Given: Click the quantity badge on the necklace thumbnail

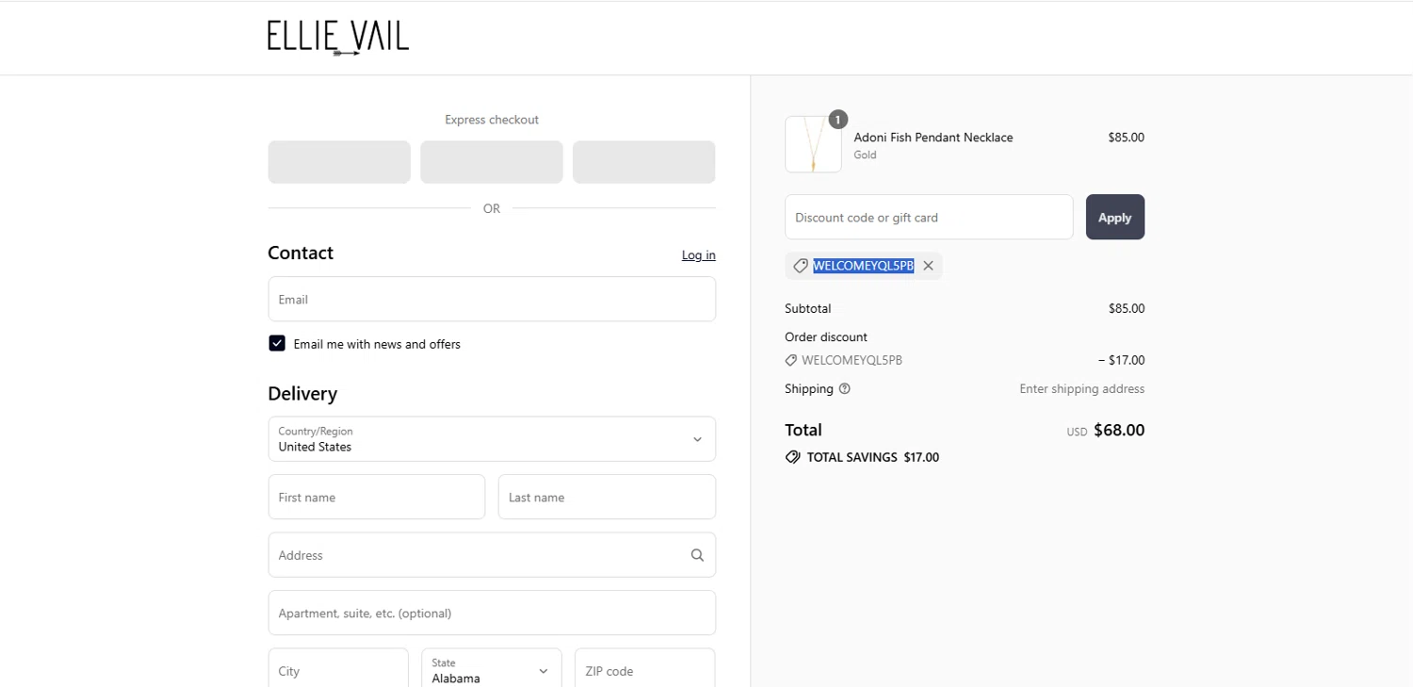Looking at the screenshot, I should tap(837, 120).
